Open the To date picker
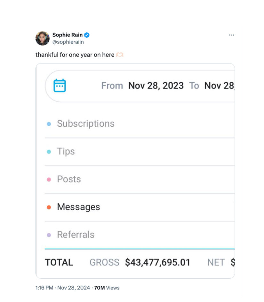The height and width of the screenshot is (302, 264). click(219, 86)
